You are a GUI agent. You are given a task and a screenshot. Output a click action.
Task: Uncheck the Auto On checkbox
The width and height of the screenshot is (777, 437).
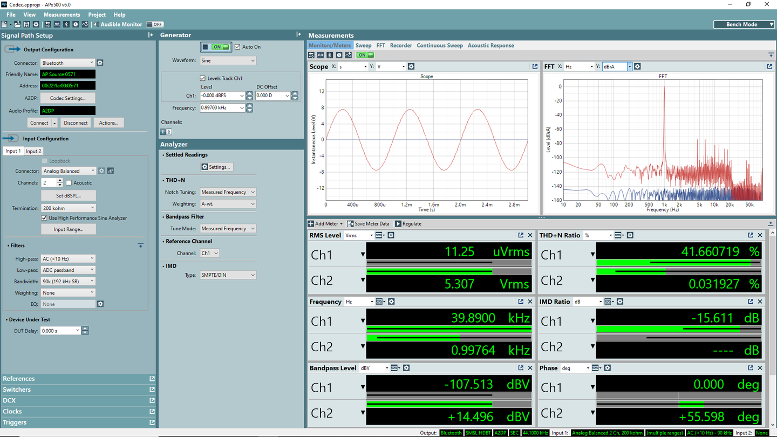click(237, 47)
